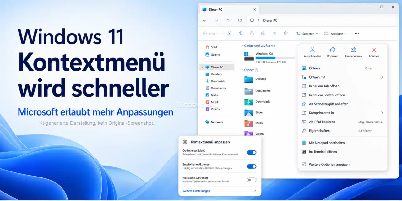The image size is (402, 201).
Task: Expand the Komprimieren in submenu
Action: click(x=382, y=113)
